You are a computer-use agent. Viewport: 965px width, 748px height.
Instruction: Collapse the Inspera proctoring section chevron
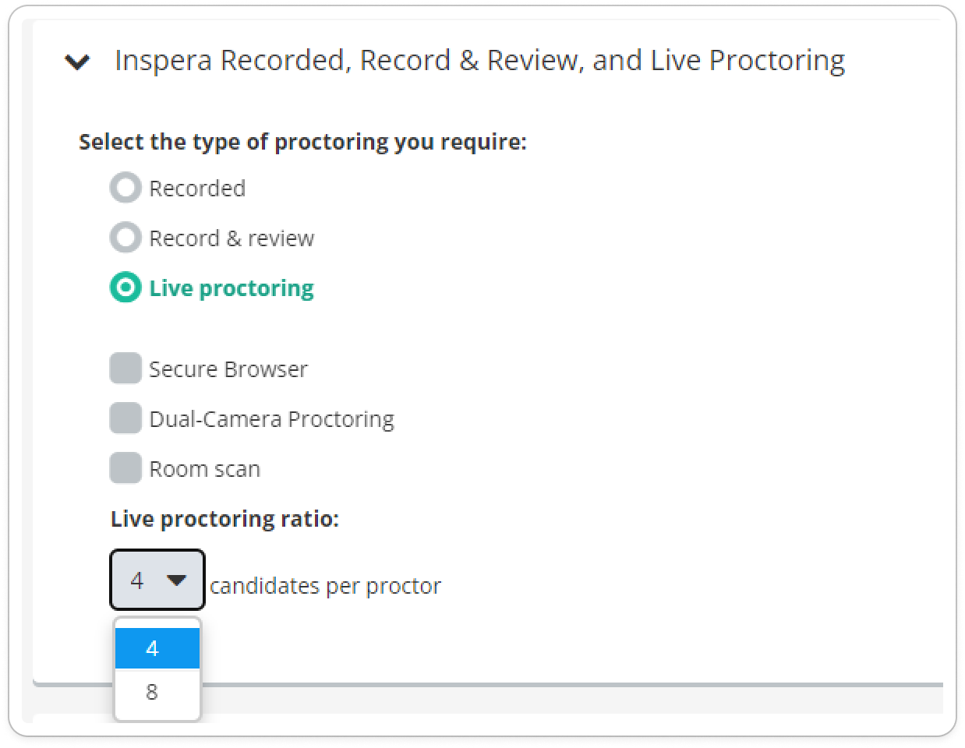(77, 62)
